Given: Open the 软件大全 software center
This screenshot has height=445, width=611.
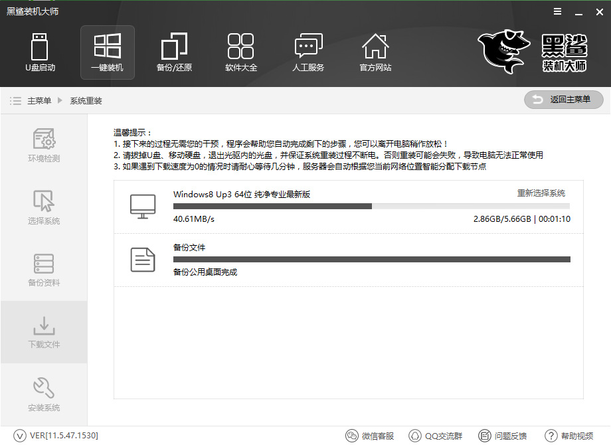Looking at the screenshot, I should point(241,52).
